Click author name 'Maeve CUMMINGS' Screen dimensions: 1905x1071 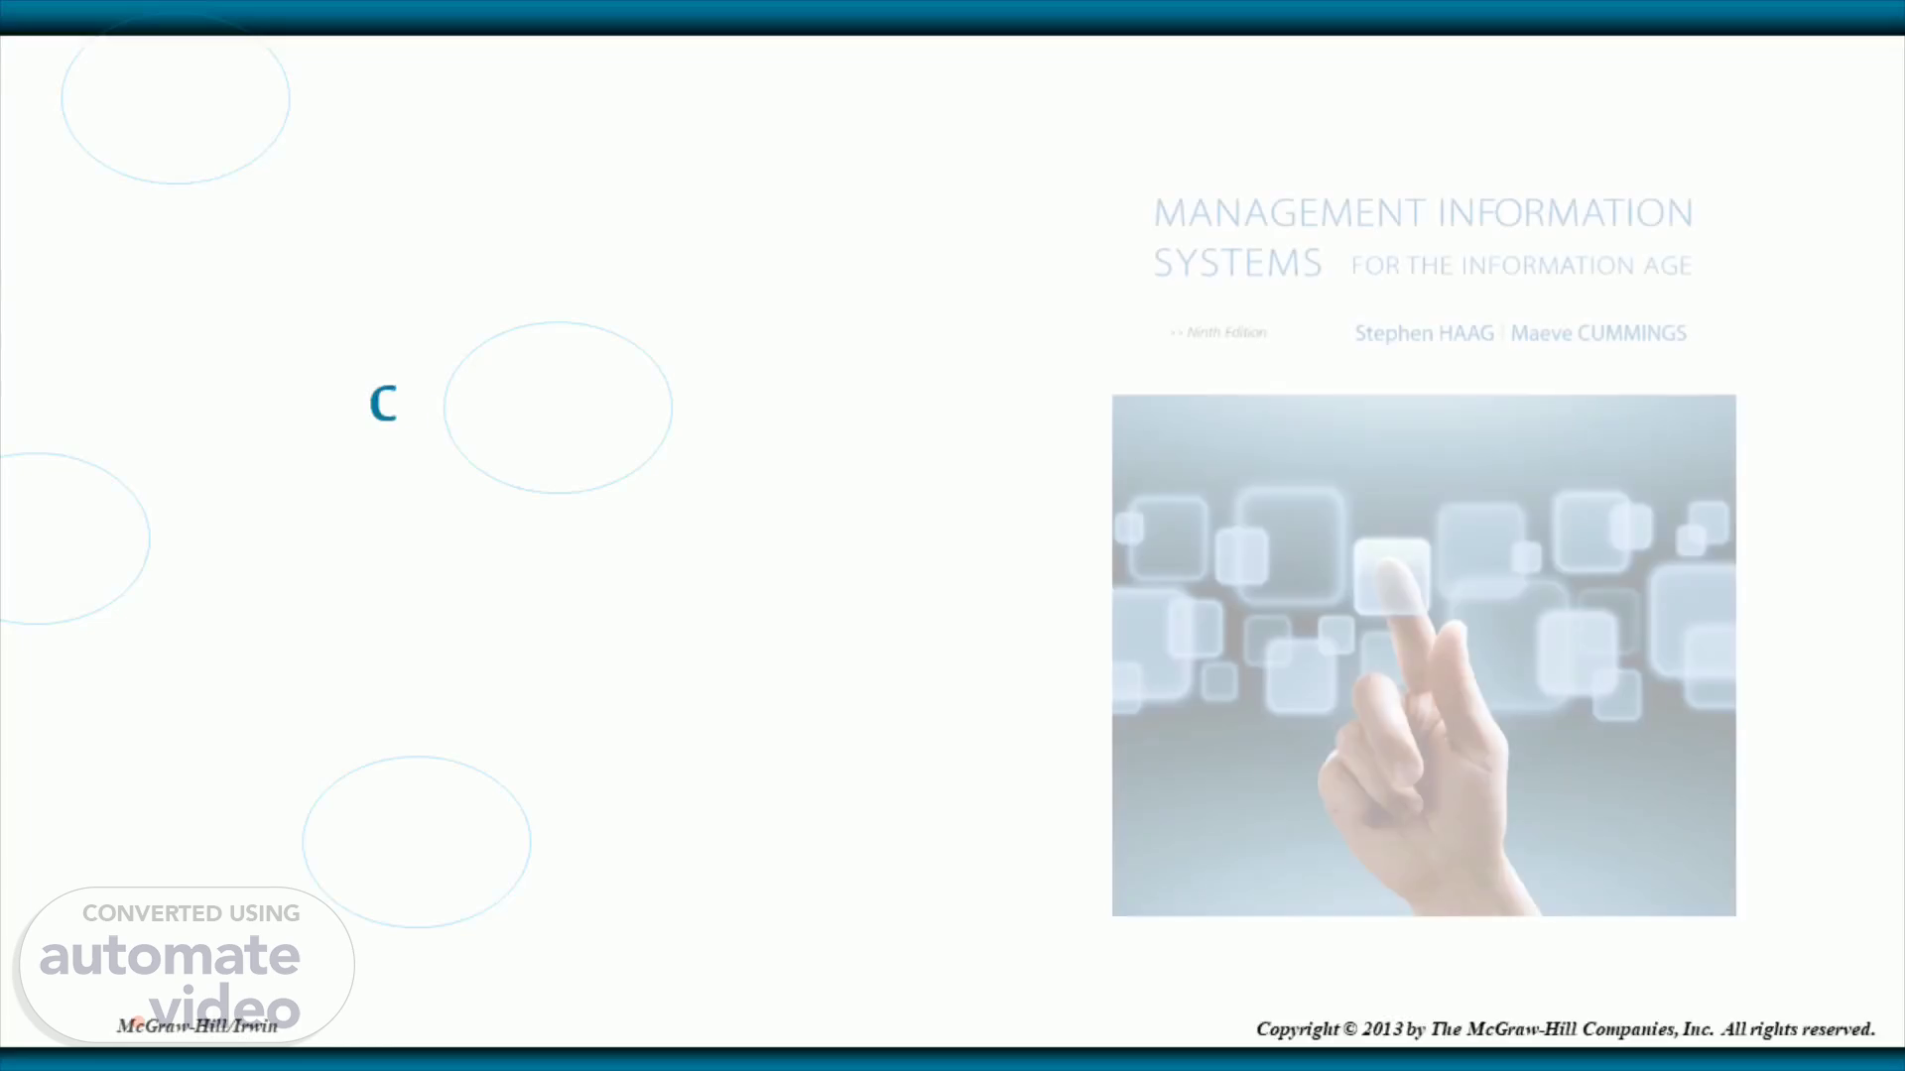click(x=1598, y=333)
